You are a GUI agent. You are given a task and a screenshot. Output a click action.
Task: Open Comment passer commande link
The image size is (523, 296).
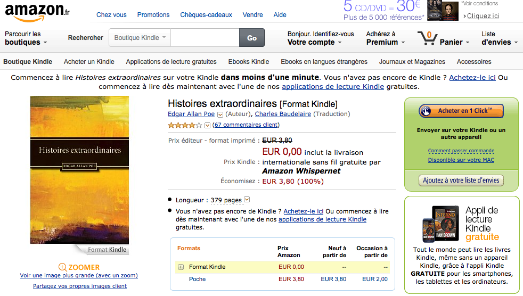point(461,151)
